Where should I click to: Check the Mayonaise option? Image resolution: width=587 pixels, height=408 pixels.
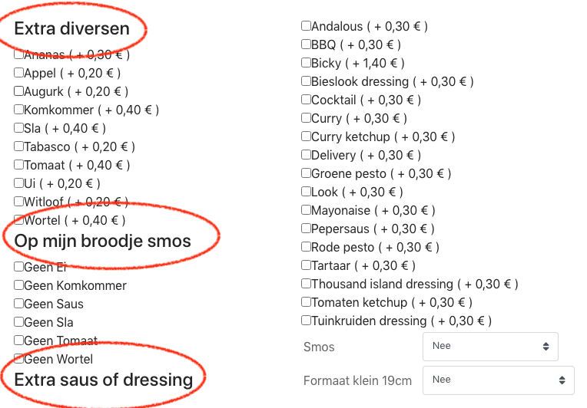tap(307, 210)
